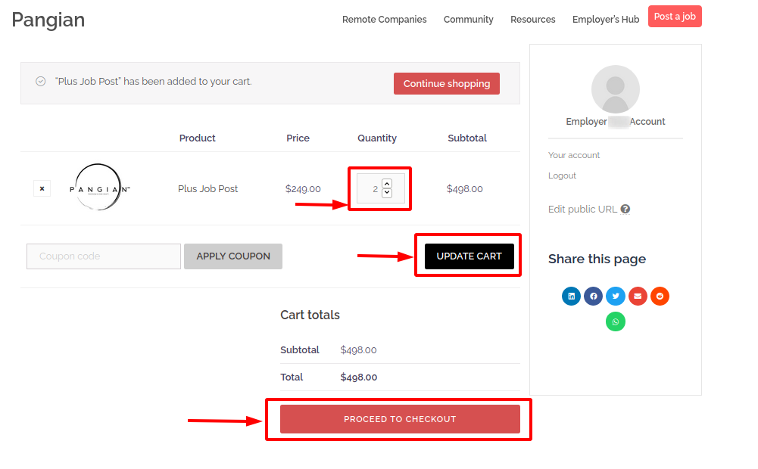Screen dimensions: 758x469
Task: Share page on WhatsApp icon
Action: pyautogui.click(x=616, y=321)
